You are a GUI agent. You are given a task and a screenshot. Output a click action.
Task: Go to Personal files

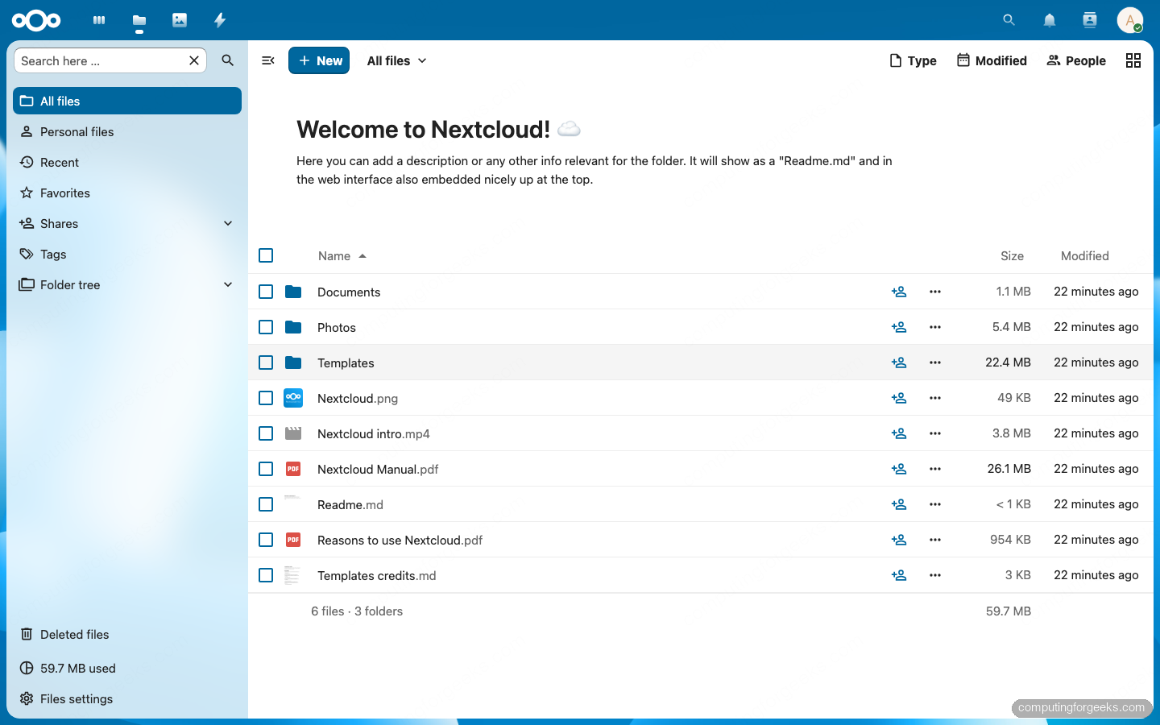(x=127, y=131)
